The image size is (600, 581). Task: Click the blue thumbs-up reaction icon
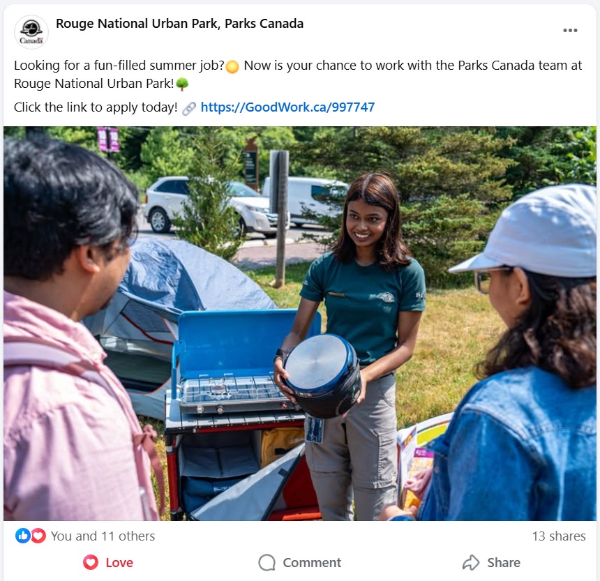[22, 536]
